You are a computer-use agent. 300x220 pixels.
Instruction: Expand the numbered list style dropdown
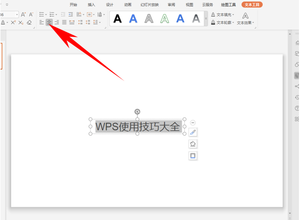coord(56,14)
